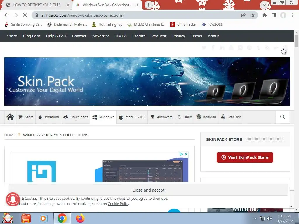The height and width of the screenshot is (224, 299).
Task: Bookmark this page with the star icon
Action: click(x=253, y=15)
